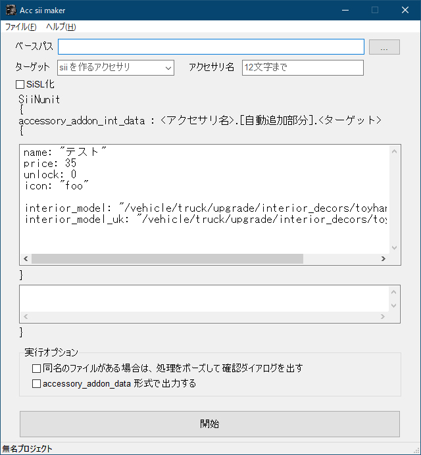The width and height of the screenshot is (421, 455).
Task: Click the アクセサリ名 text field
Action: pos(303,68)
